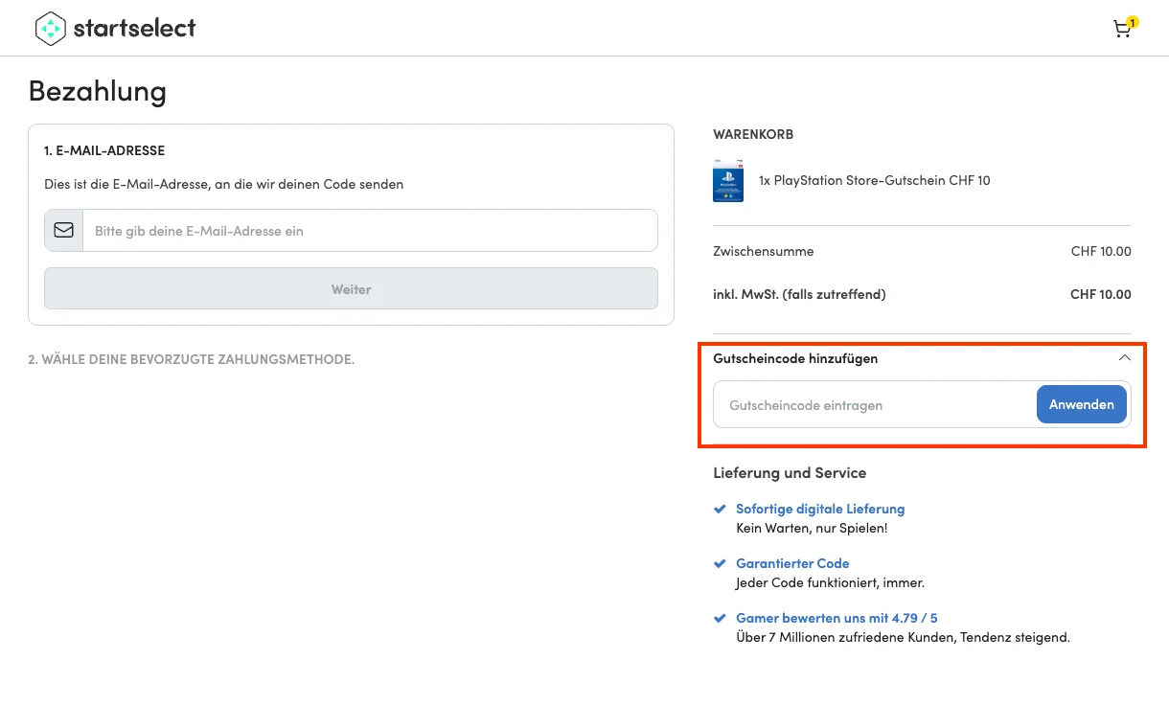
Task: Click the yellow cart item count badge
Action: tap(1132, 21)
